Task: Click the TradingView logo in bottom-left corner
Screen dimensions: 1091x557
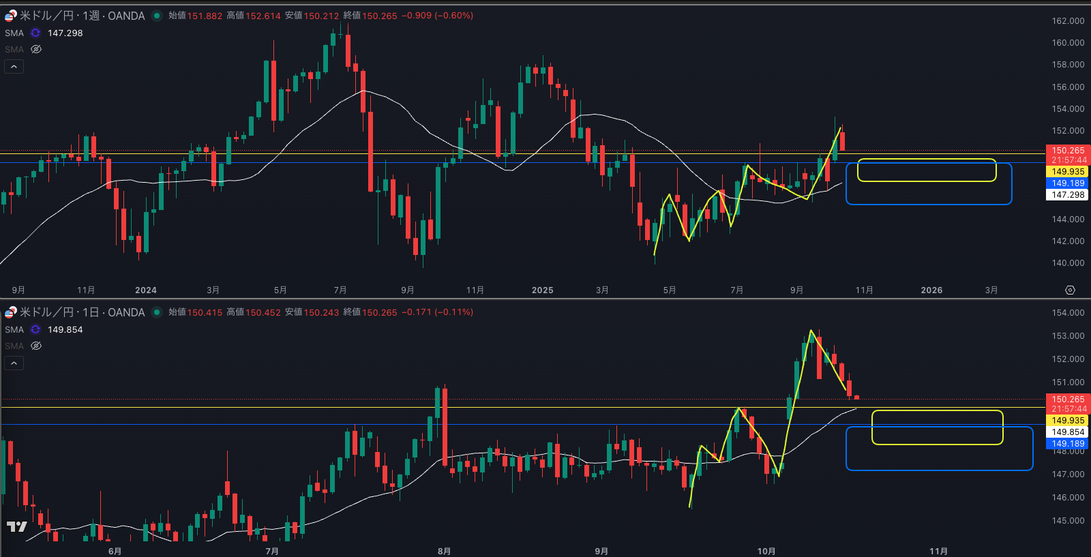Action: (x=16, y=526)
